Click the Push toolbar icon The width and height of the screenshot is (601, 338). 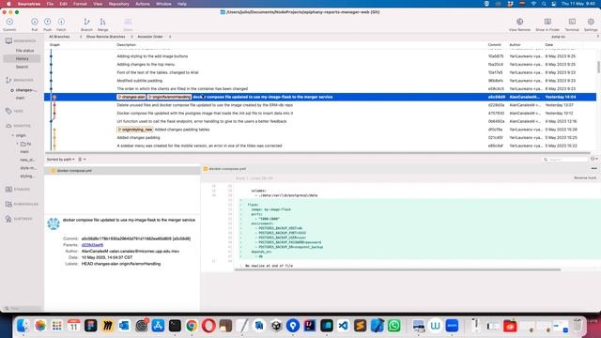pyautogui.click(x=48, y=22)
